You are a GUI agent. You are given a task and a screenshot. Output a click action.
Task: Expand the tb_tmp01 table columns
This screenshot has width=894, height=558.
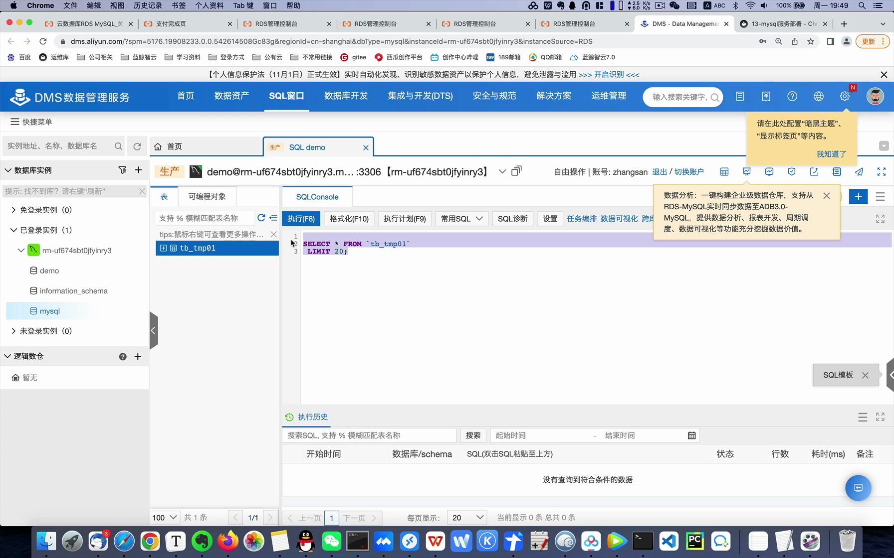tap(164, 248)
